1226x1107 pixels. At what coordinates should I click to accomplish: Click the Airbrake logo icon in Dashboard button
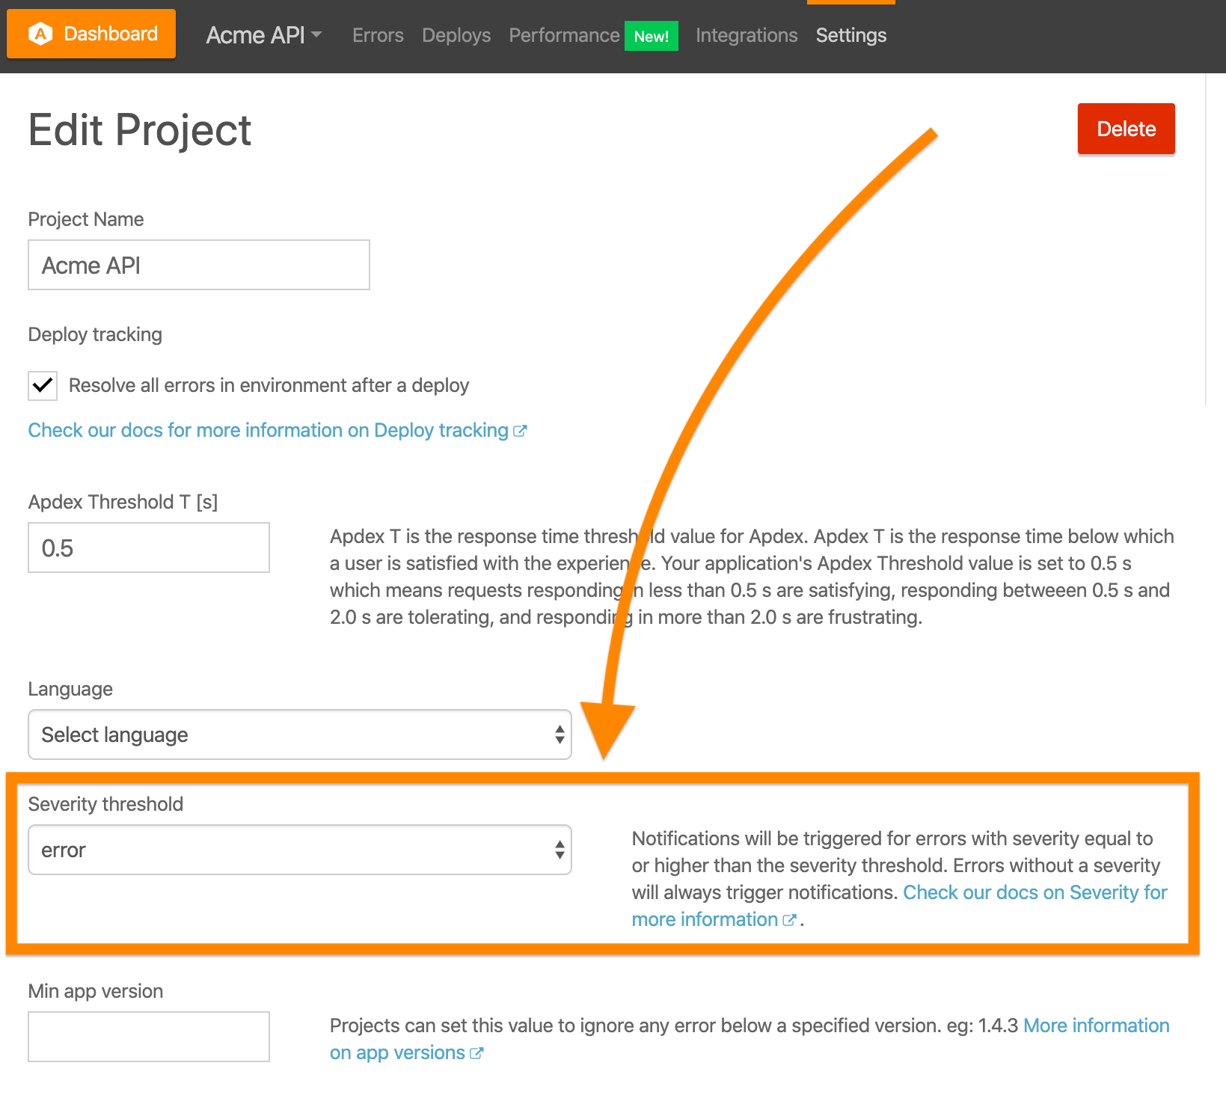pyautogui.click(x=40, y=34)
